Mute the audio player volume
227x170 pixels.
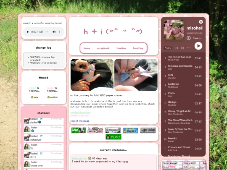[x=54, y=32]
